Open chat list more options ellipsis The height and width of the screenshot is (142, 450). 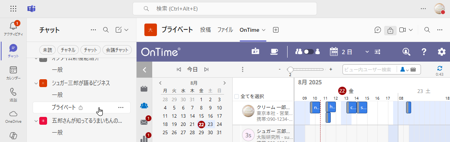point(93,30)
